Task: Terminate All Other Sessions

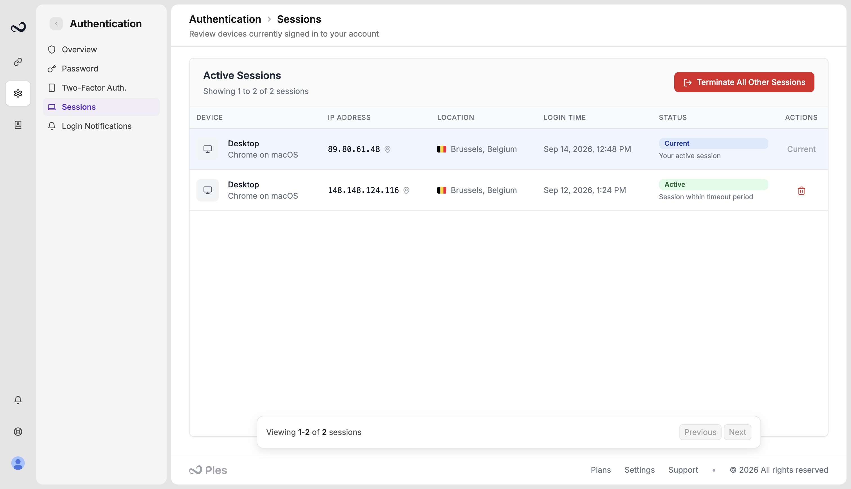Action: (x=744, y=82)
